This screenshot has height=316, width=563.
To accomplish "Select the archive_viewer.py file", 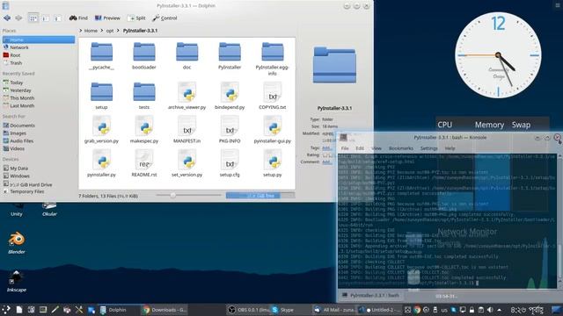I will tap(186, 96).
